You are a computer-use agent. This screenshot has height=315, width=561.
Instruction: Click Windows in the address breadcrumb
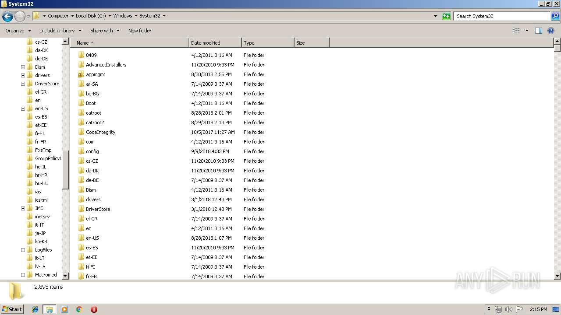coord(123,16)
